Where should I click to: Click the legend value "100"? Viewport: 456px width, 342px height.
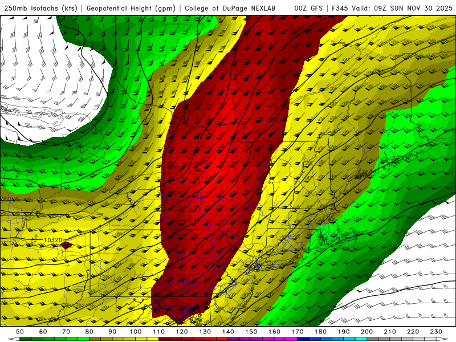136,332
